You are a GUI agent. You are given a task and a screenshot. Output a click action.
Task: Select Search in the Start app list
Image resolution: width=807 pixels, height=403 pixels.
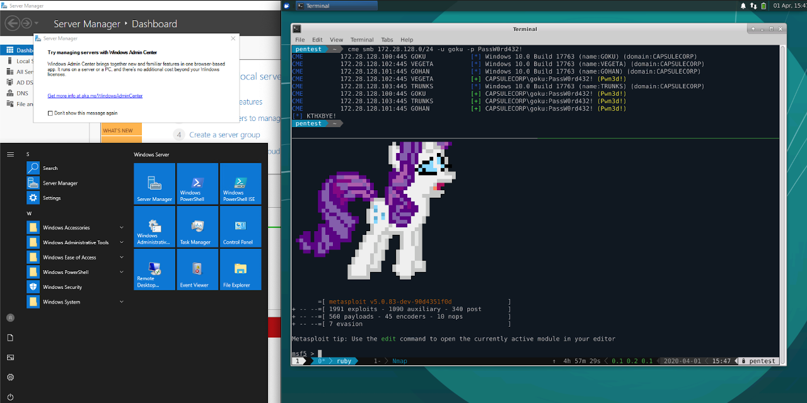tap(50, 168)
